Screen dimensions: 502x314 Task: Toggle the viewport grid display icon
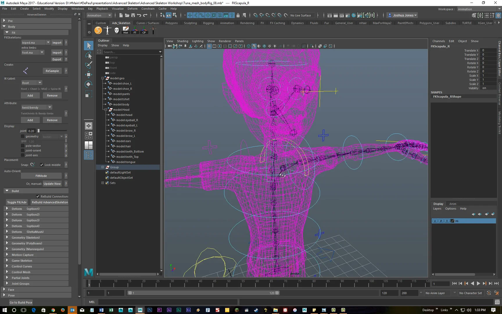[x=209, y=46]
